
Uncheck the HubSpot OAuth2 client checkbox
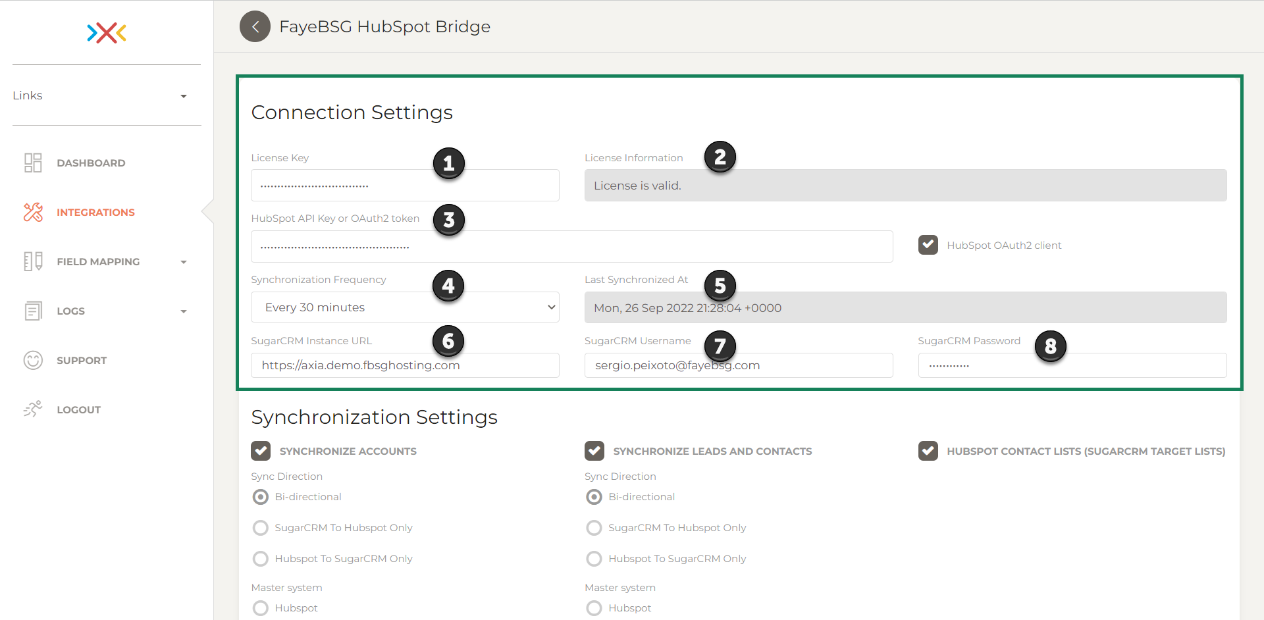pos(928,244)
